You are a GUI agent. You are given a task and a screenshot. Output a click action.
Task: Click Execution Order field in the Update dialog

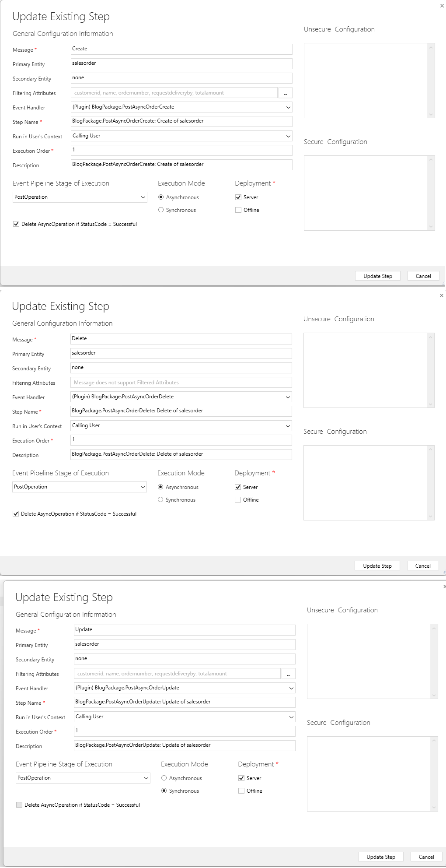point(185,731)
